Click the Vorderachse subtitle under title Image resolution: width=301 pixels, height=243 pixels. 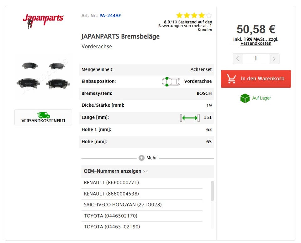[97, 47]
